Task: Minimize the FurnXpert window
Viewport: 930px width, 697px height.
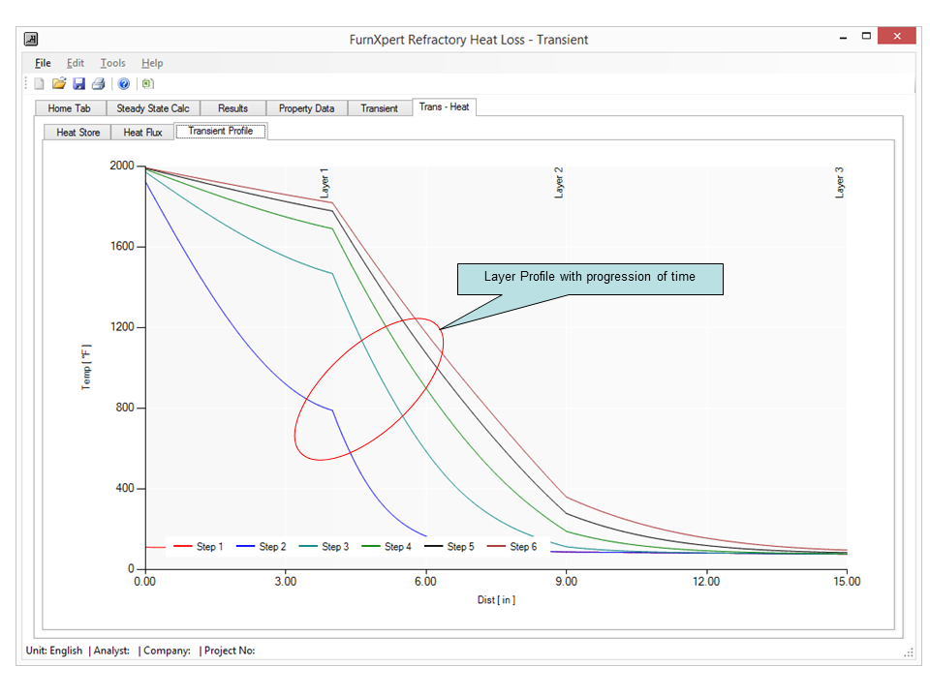Action: (x=843, y=37)
